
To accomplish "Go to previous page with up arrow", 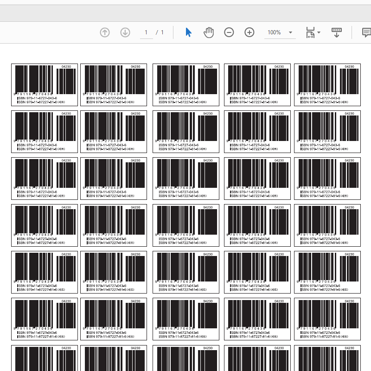I will click(x=105, y=32).
